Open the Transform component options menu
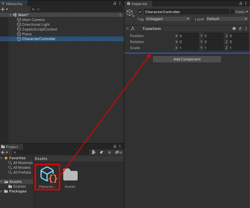 tap(246, 28)
